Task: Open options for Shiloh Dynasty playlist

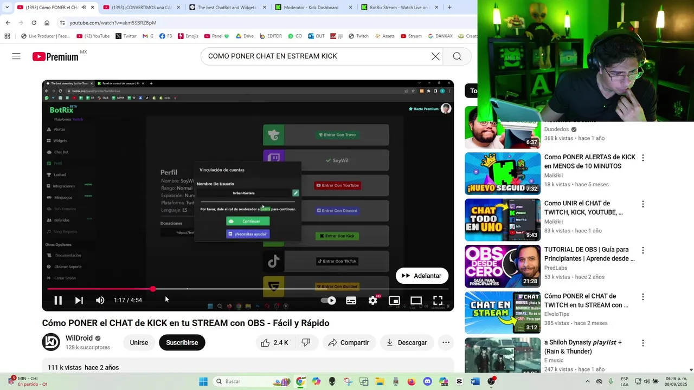Action: click(x=643, y=343)
